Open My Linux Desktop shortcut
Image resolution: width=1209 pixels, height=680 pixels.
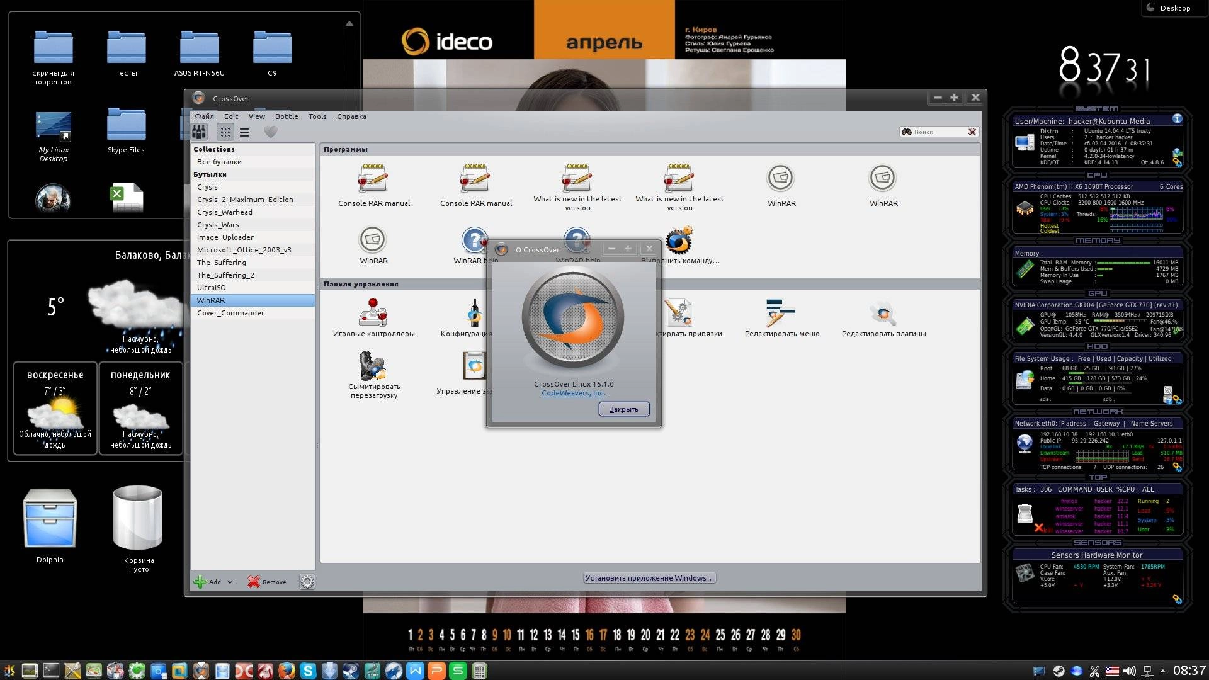[x=53, y=137]
